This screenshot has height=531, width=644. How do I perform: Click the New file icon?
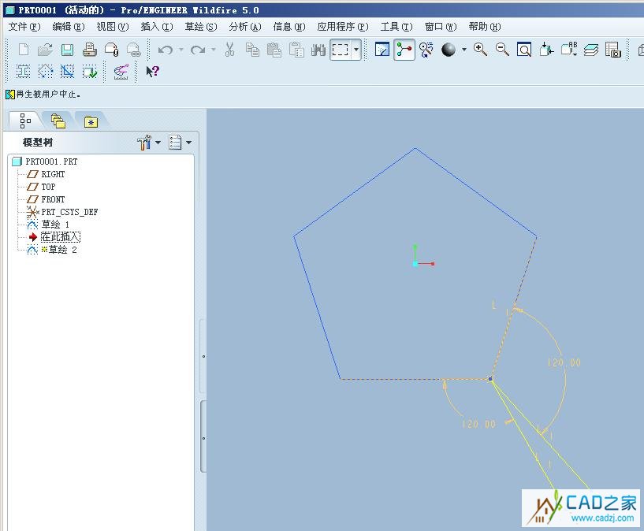tap(24, 50)
